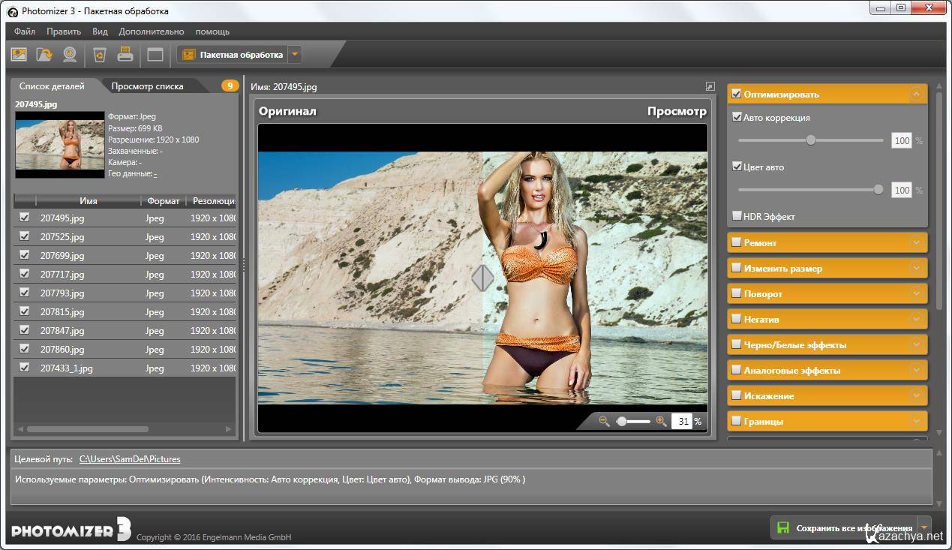Click the printer icon in toolbar
952x550 pixels.
125,54
